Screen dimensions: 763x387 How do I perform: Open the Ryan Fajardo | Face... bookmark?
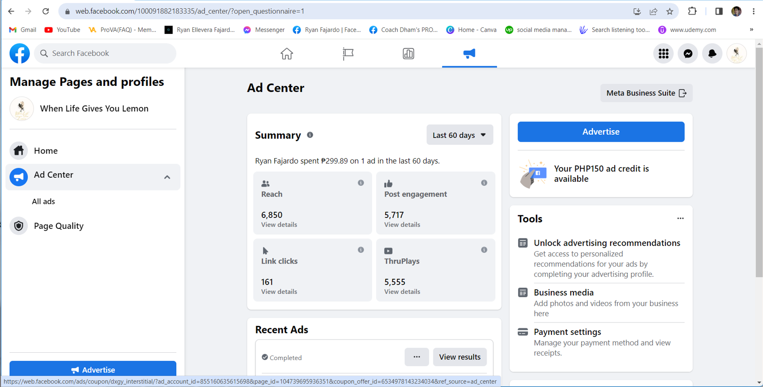(327, 30)
